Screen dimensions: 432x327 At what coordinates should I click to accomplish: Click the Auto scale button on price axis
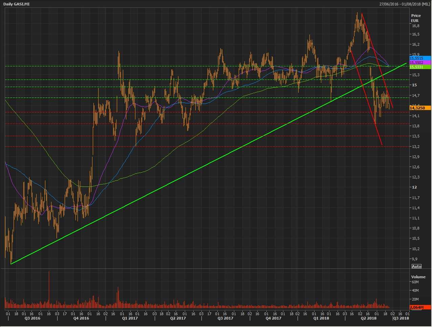(x=416, y=266)
